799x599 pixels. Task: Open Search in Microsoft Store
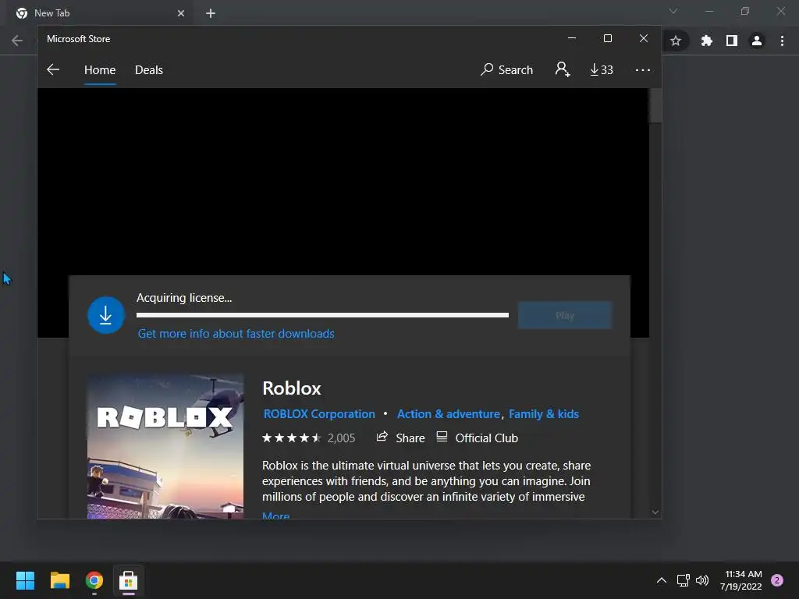point(506,69)
